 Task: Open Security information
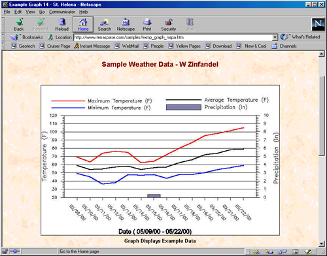click(x=169, y=25)
